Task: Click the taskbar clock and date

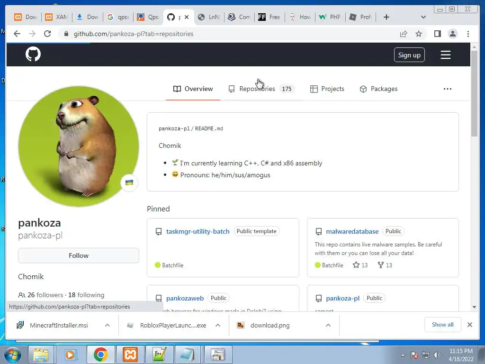Action: (x=461, y=355)
